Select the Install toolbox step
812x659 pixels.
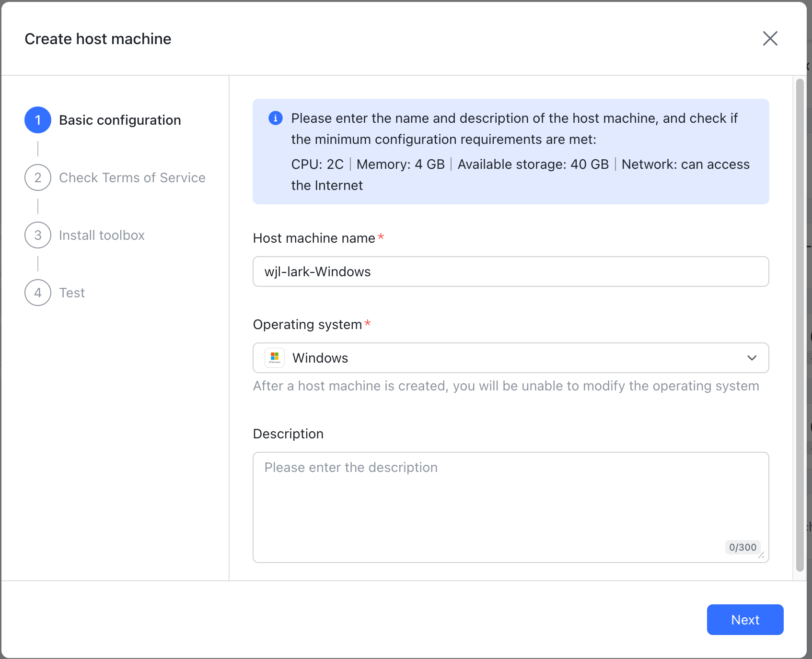pyautogui.click(x=102, y=235)
